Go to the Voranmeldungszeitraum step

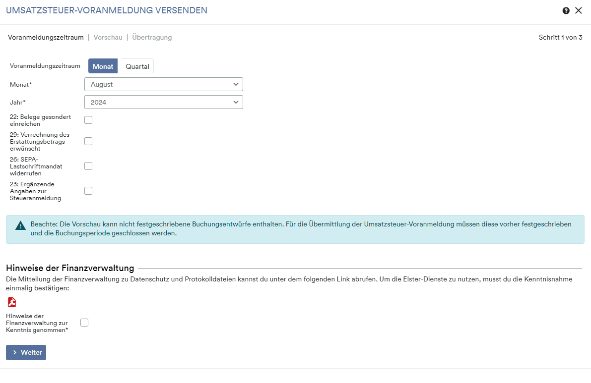[x=46, y=37]
